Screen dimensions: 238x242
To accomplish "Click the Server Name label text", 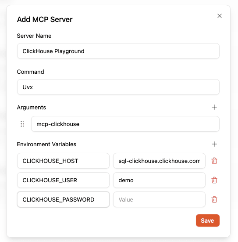I will pyautogui.click(x=34, y=36).
